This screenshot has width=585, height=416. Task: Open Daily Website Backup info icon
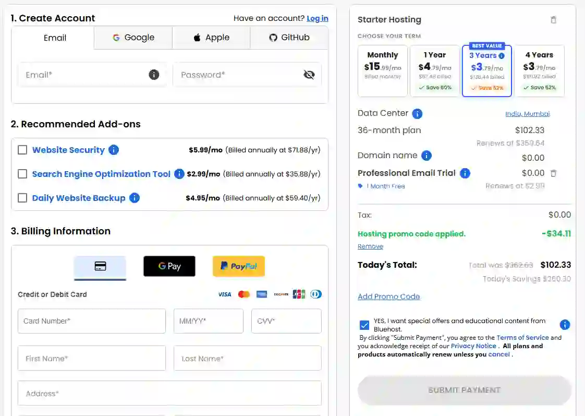point(135,197)
